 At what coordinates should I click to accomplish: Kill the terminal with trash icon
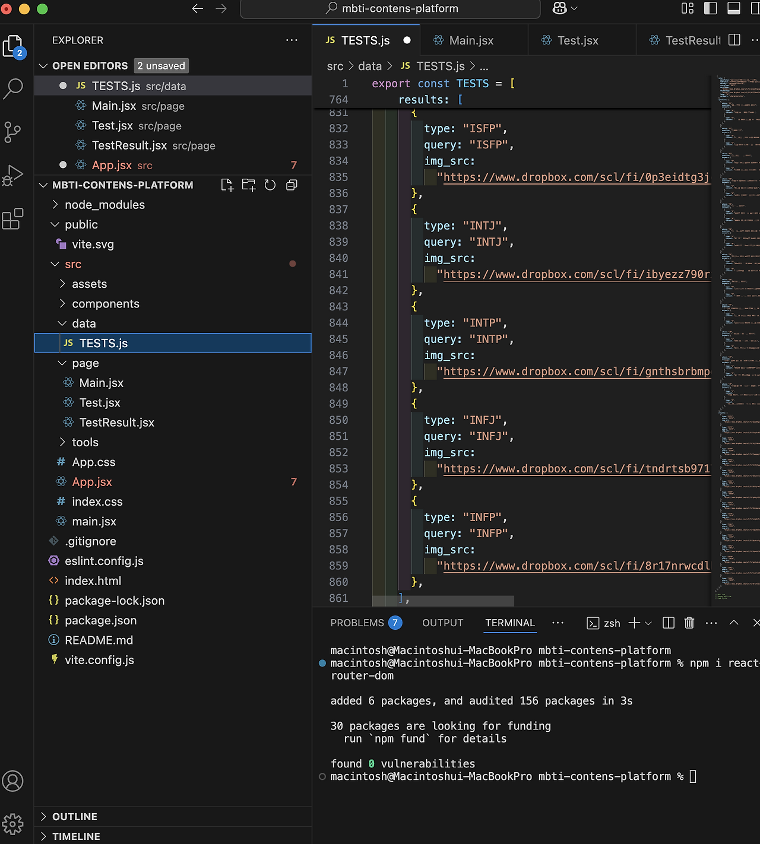click(x=689, y=623)
